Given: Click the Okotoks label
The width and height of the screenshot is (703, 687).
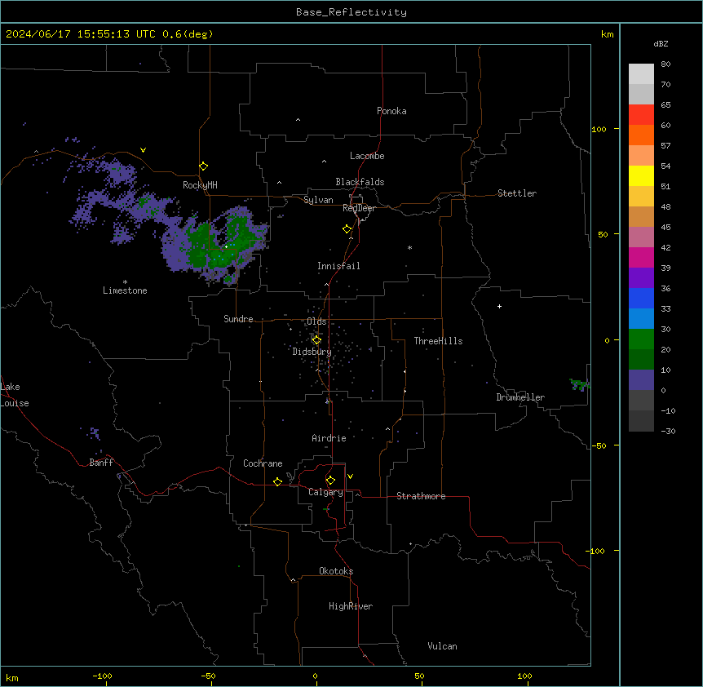Looking at the screenshot, I should 336,571.
